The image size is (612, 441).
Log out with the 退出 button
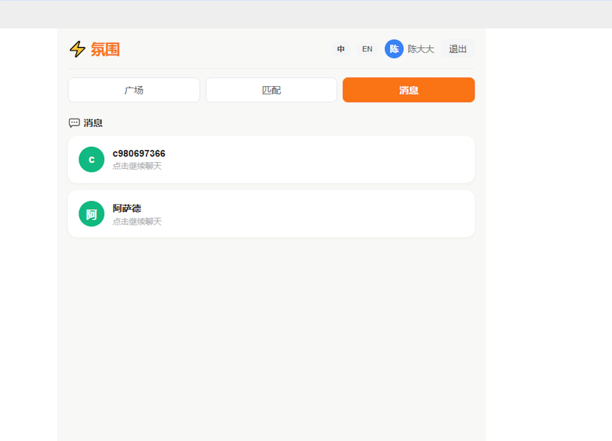coord(457,49)
